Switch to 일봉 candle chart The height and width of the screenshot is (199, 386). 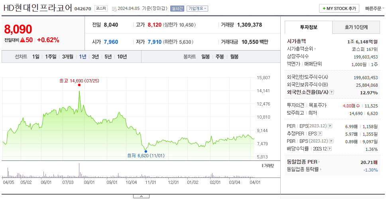tap(205, 57)
